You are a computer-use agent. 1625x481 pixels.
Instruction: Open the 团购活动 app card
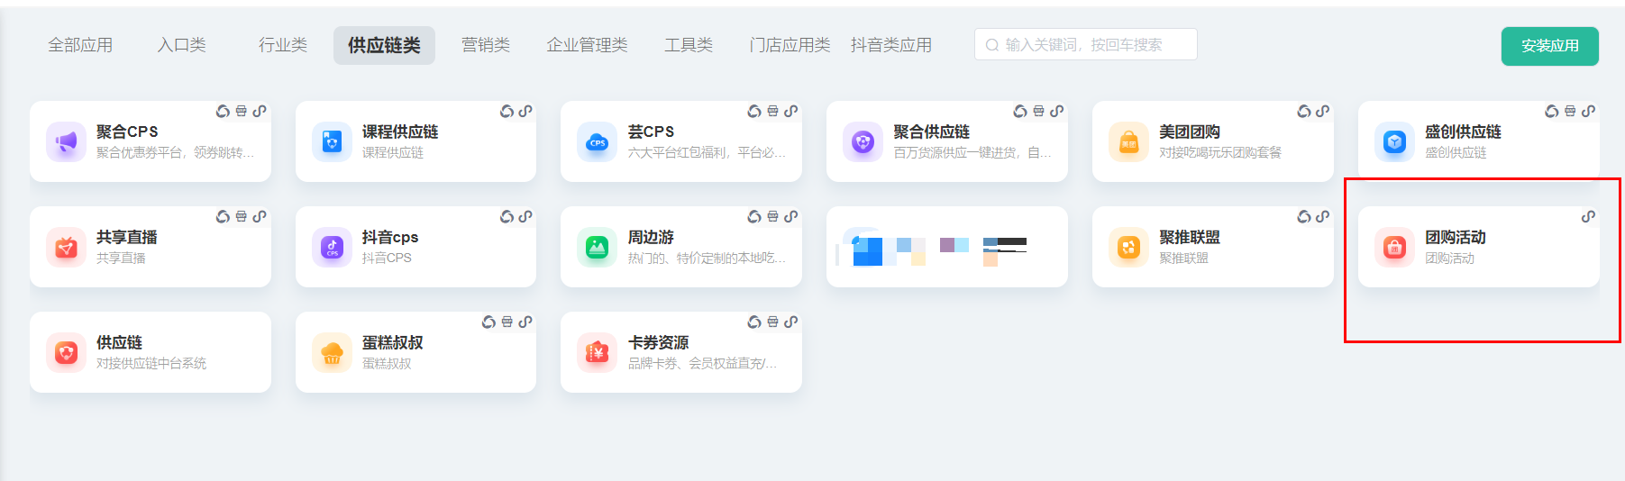1479,247
